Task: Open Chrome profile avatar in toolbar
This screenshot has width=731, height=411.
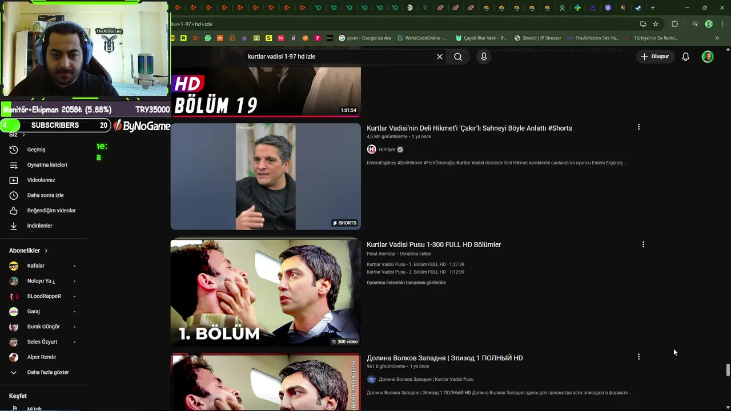Action: pos(709,24)
